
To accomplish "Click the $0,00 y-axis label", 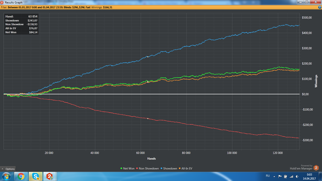I will click(x=305, y=94).
